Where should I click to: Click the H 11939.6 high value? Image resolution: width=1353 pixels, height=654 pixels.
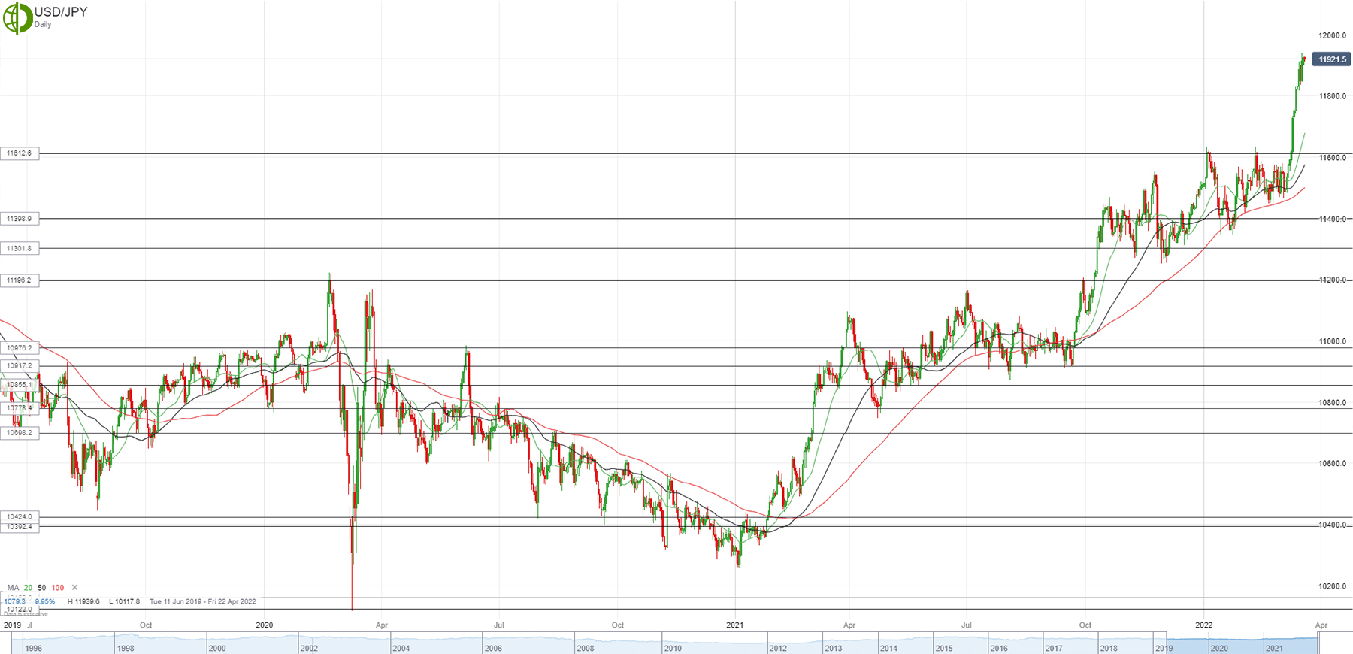tap(83, 601)
